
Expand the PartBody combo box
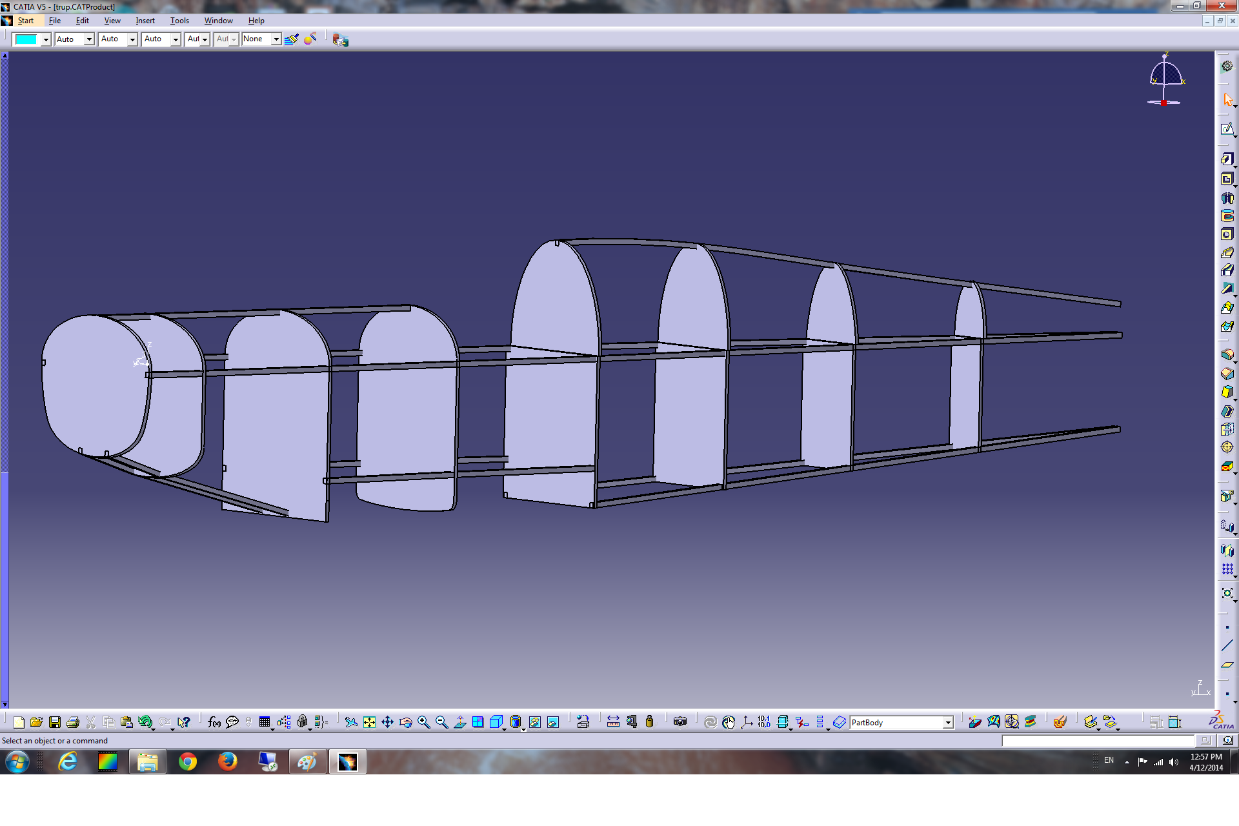[947, 723]
